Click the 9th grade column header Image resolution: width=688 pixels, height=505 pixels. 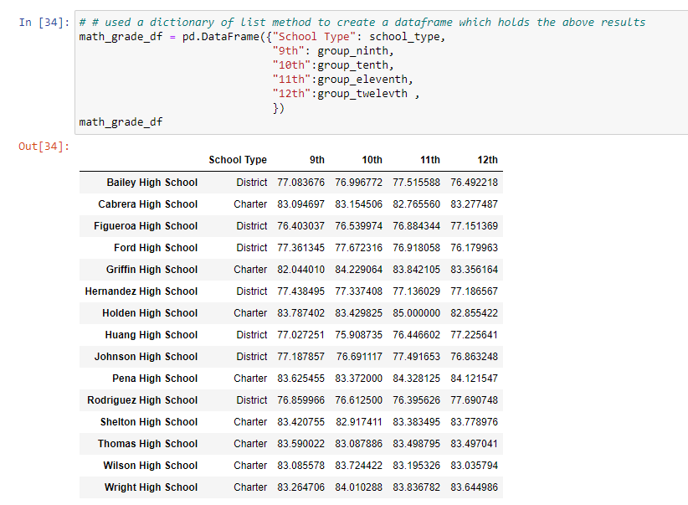(x=316, y=160)
